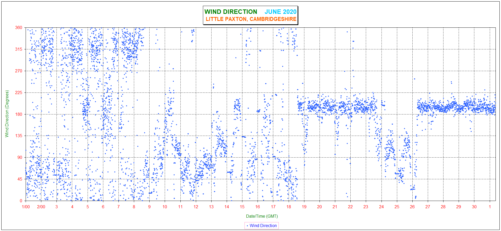Viewport: 501px width, 231px height.
Task: Click x-axis date label 8
Action: (x=134, y=207)
